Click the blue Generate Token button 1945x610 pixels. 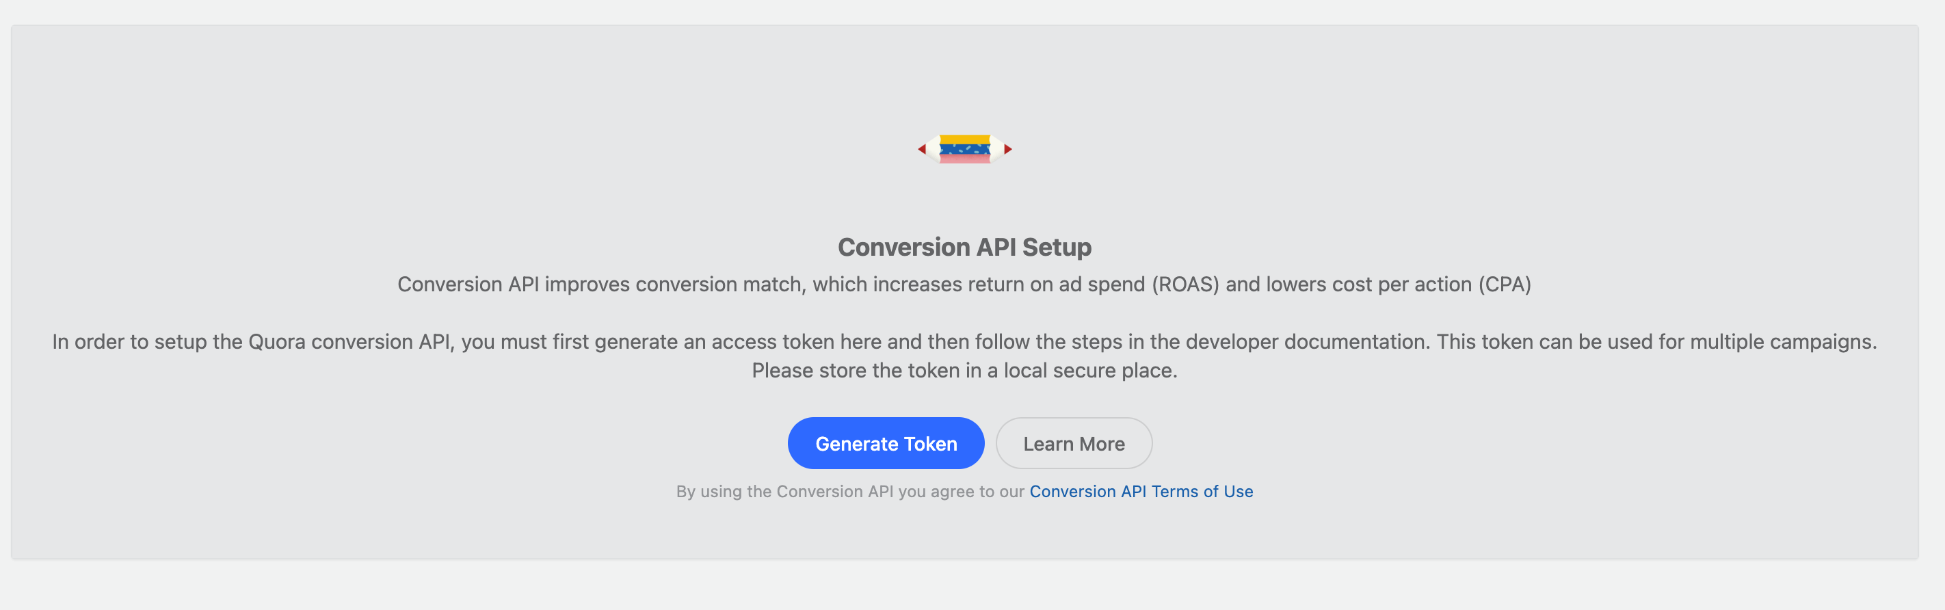click(886, 443)
